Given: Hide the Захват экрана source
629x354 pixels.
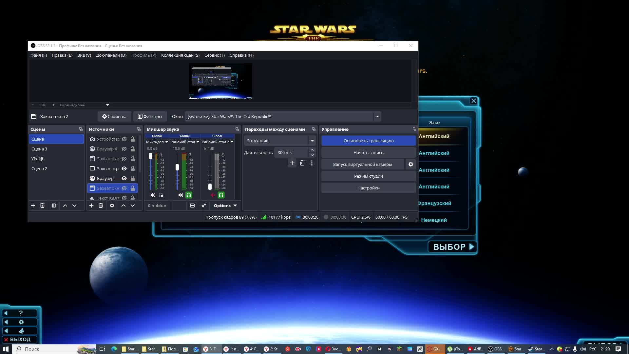Looking at the screenshot, I should click(124, 168).
